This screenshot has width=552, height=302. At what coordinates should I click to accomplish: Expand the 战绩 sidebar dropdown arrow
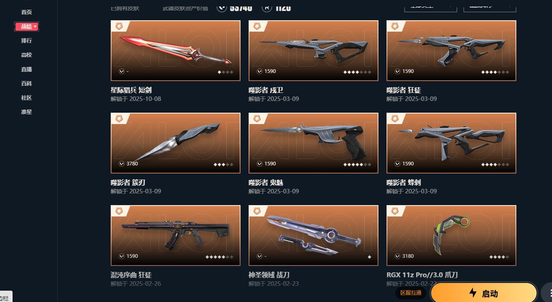[35, 26]
